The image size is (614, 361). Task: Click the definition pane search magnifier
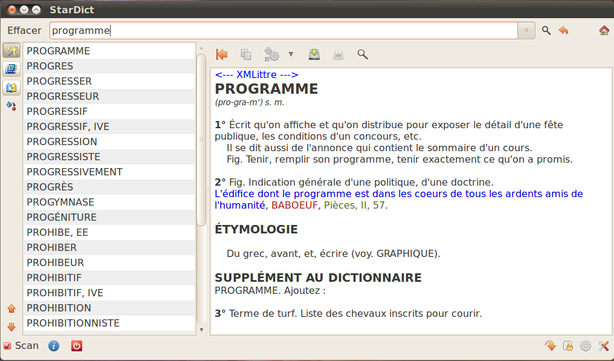363,54
